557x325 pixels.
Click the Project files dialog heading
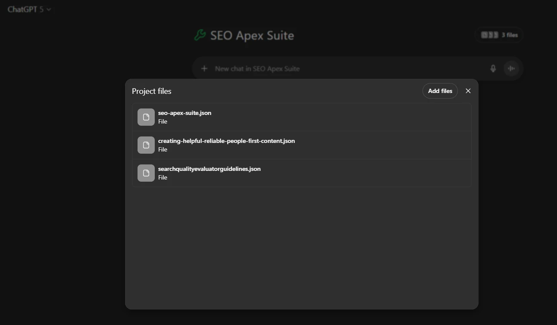pos(152,91)
